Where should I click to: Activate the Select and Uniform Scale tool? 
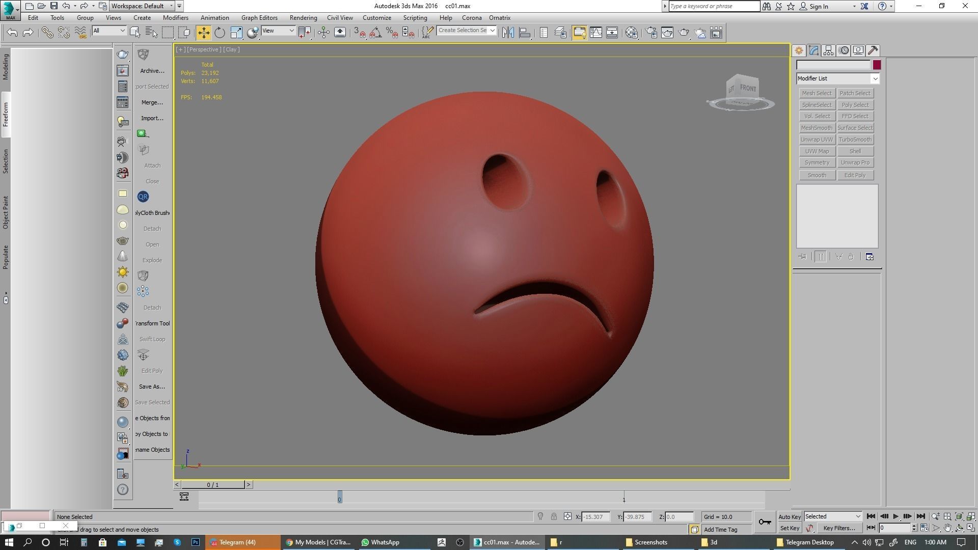pos(236,33)
